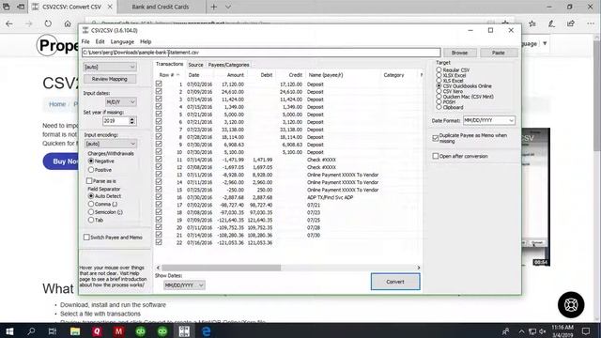The image size is (601, 338).
Task: Open Microsoft Edge in the taskbar
Action: 207,331
